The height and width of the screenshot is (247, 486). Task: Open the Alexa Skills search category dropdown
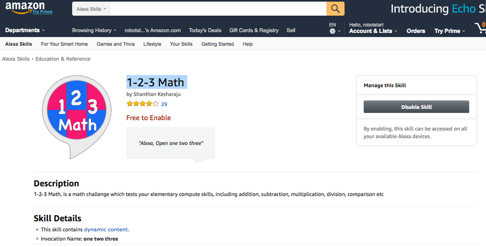coord(91,9)
